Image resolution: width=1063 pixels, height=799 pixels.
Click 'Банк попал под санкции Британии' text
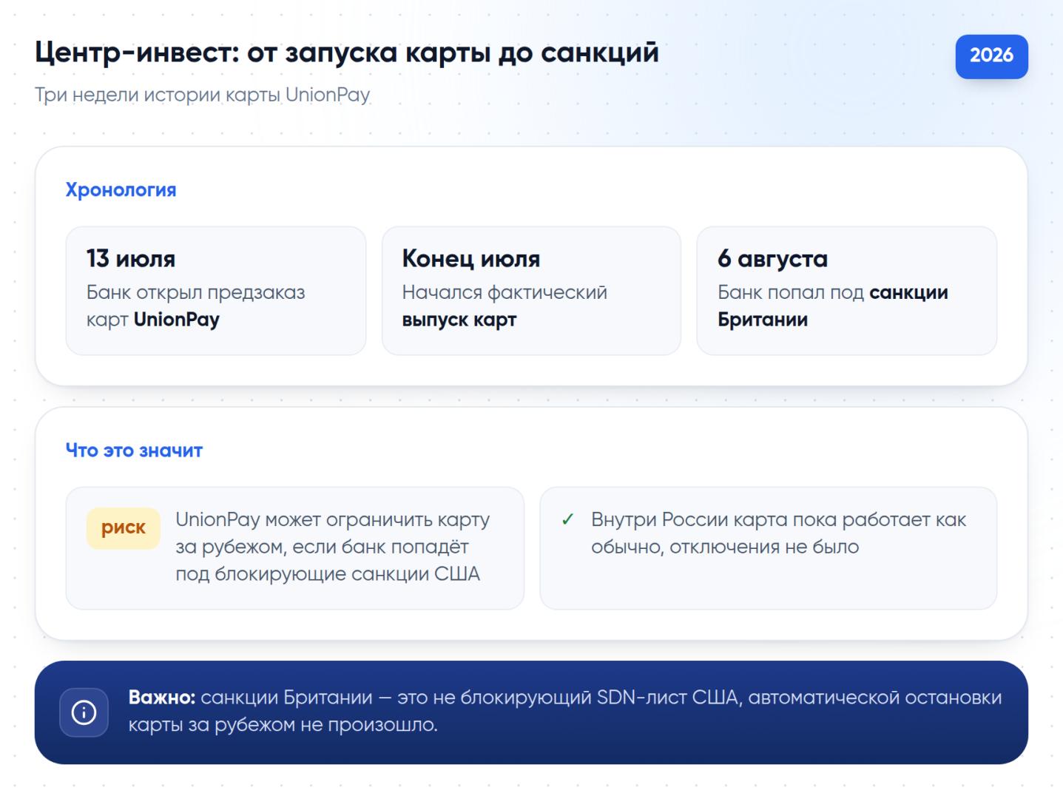click(x=833, y=306)
